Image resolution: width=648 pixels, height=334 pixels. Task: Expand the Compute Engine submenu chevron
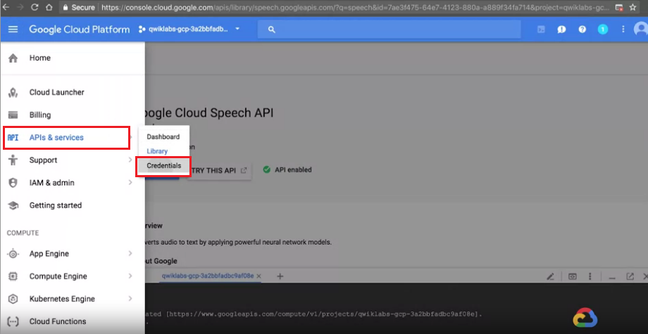click(x=130, y=276)
